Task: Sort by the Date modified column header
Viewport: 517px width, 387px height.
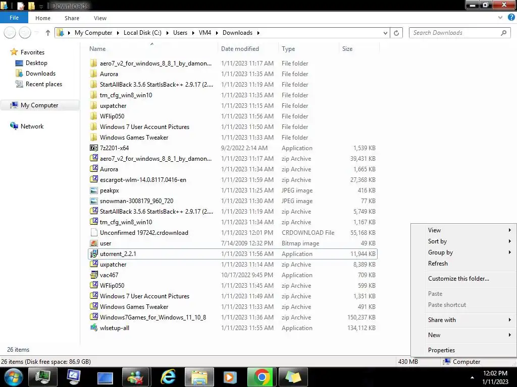Action: pyautogui.click(x=247, y=49)
